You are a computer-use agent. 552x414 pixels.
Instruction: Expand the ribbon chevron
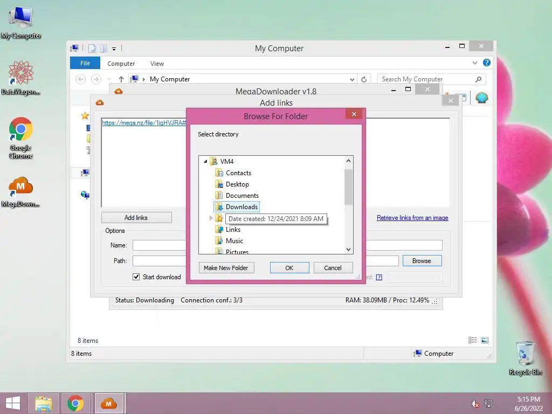click(x=474, y=63)
